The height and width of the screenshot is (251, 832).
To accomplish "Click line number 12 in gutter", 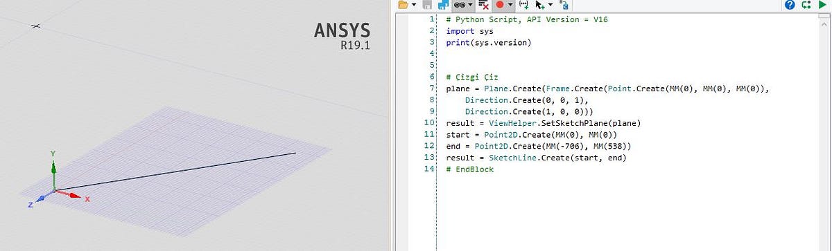I will 429,147.
